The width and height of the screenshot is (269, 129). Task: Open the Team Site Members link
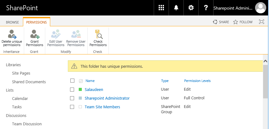point(102,107)
